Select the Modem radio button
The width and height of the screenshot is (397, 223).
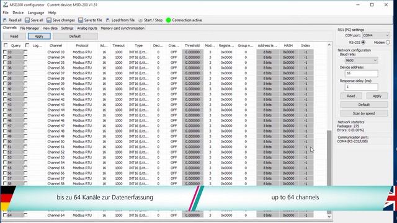(x=388, y=42)
